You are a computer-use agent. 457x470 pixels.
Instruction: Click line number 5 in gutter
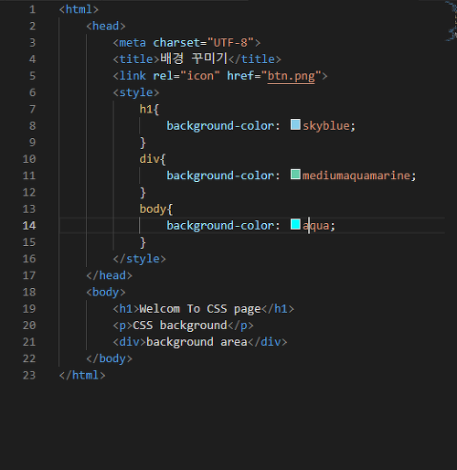click(32, 76)
